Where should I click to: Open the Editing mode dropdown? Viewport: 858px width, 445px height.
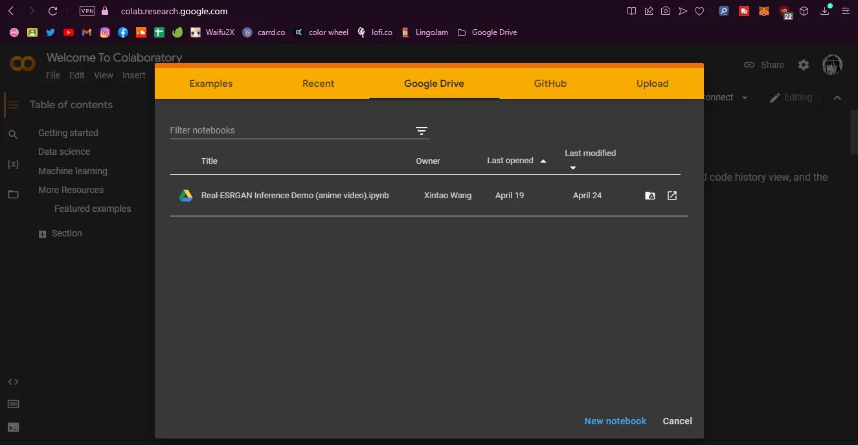(791, 98)
